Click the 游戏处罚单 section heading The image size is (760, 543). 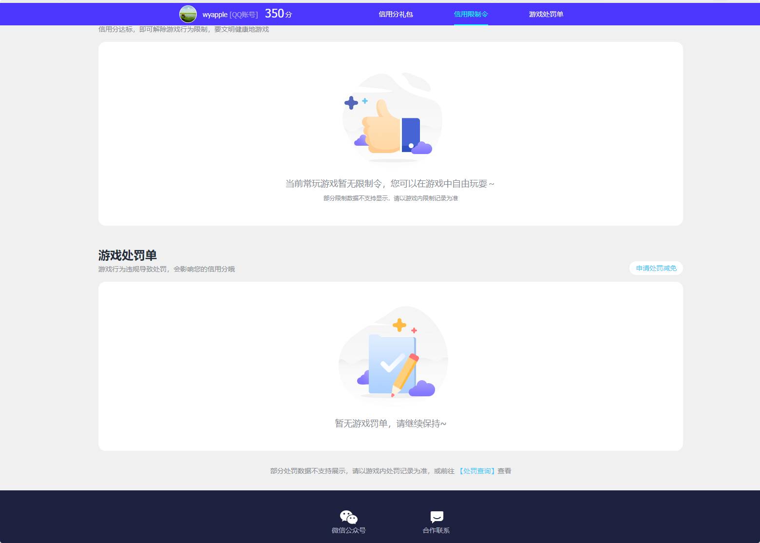tap(128, 255)
